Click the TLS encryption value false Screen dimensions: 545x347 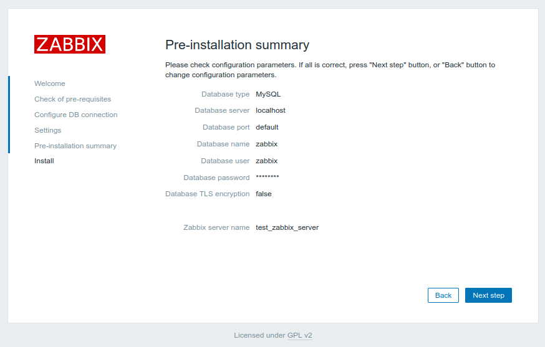point(264,194)
